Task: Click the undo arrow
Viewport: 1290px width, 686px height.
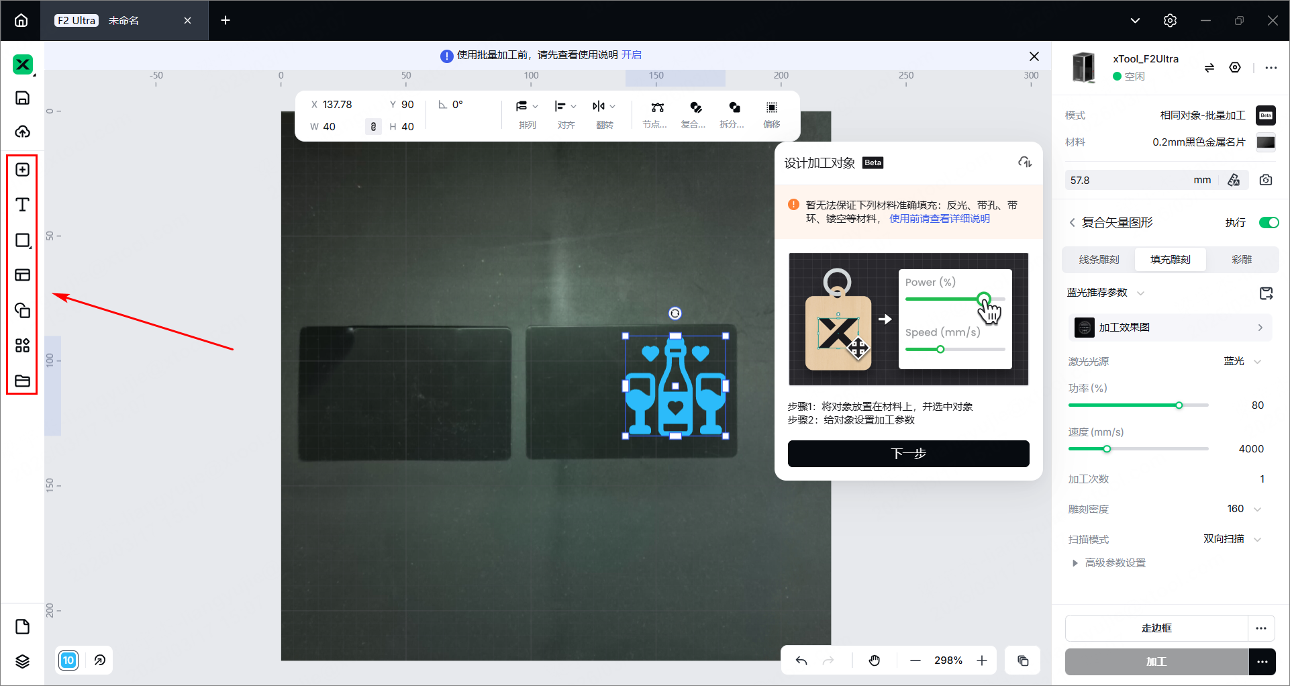Action: [801, 660]
